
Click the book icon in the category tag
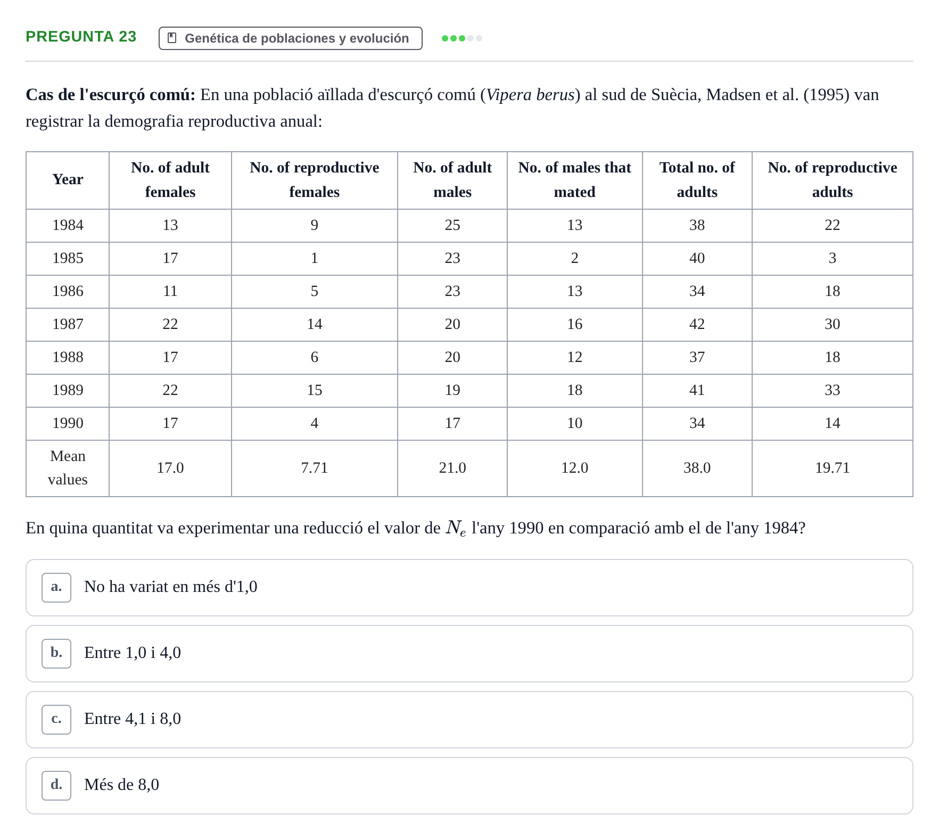pos(172,38)
